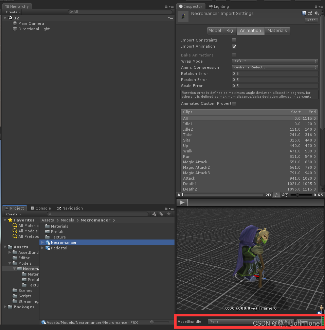Viewport: 325px width, 330px height.
Task: Collapse the Models folder in Assets tree
Action: coord(10,263)
